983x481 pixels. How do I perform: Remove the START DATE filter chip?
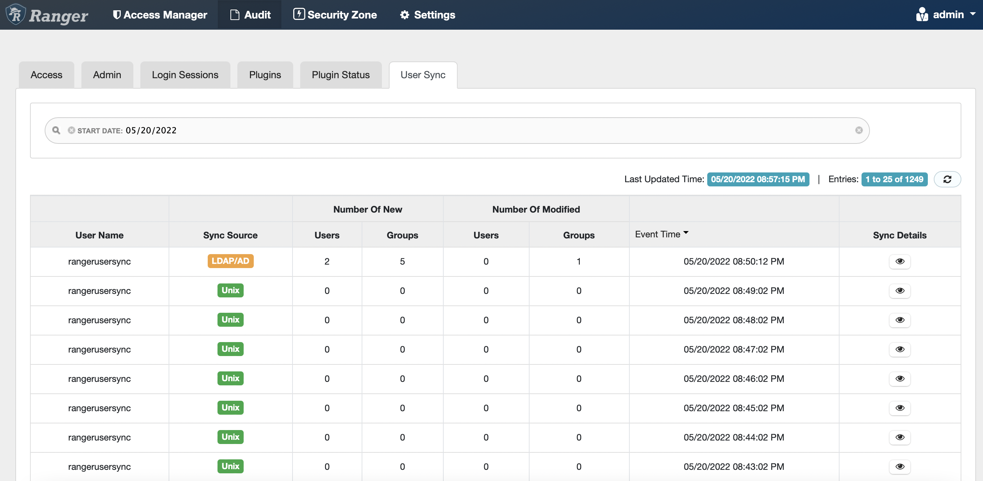coord(71,131)
